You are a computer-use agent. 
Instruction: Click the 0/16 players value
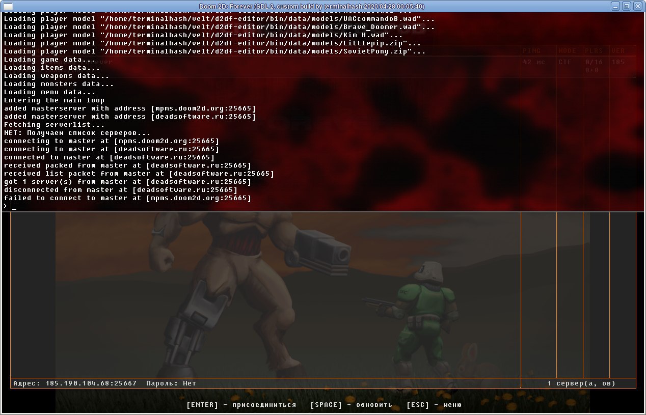[x=594, y=62]
